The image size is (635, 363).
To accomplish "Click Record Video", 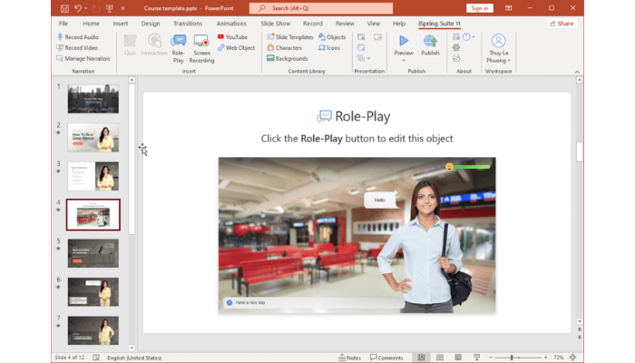I will click(x=77, y=48).
